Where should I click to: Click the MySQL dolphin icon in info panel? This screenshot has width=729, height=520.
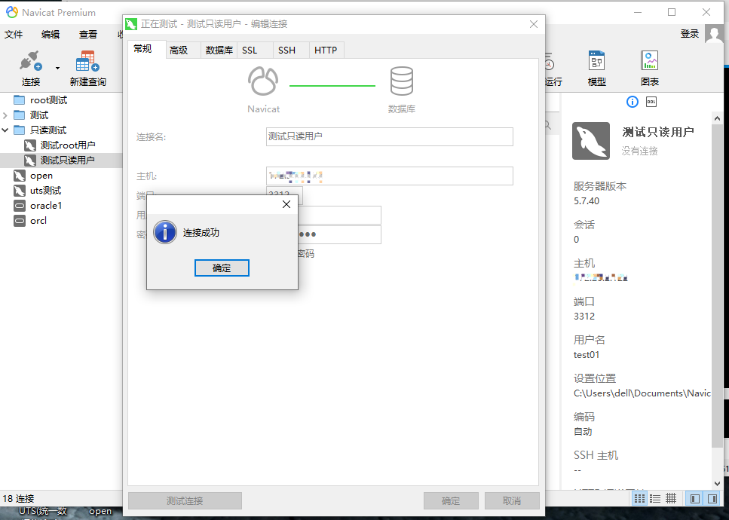[591, 141]
